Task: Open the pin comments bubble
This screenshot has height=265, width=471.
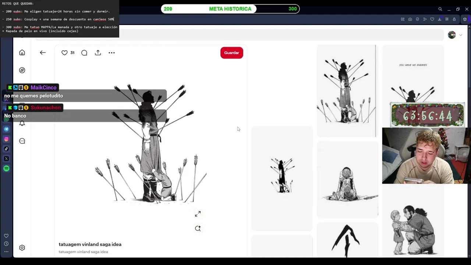Action: point(84,53)
